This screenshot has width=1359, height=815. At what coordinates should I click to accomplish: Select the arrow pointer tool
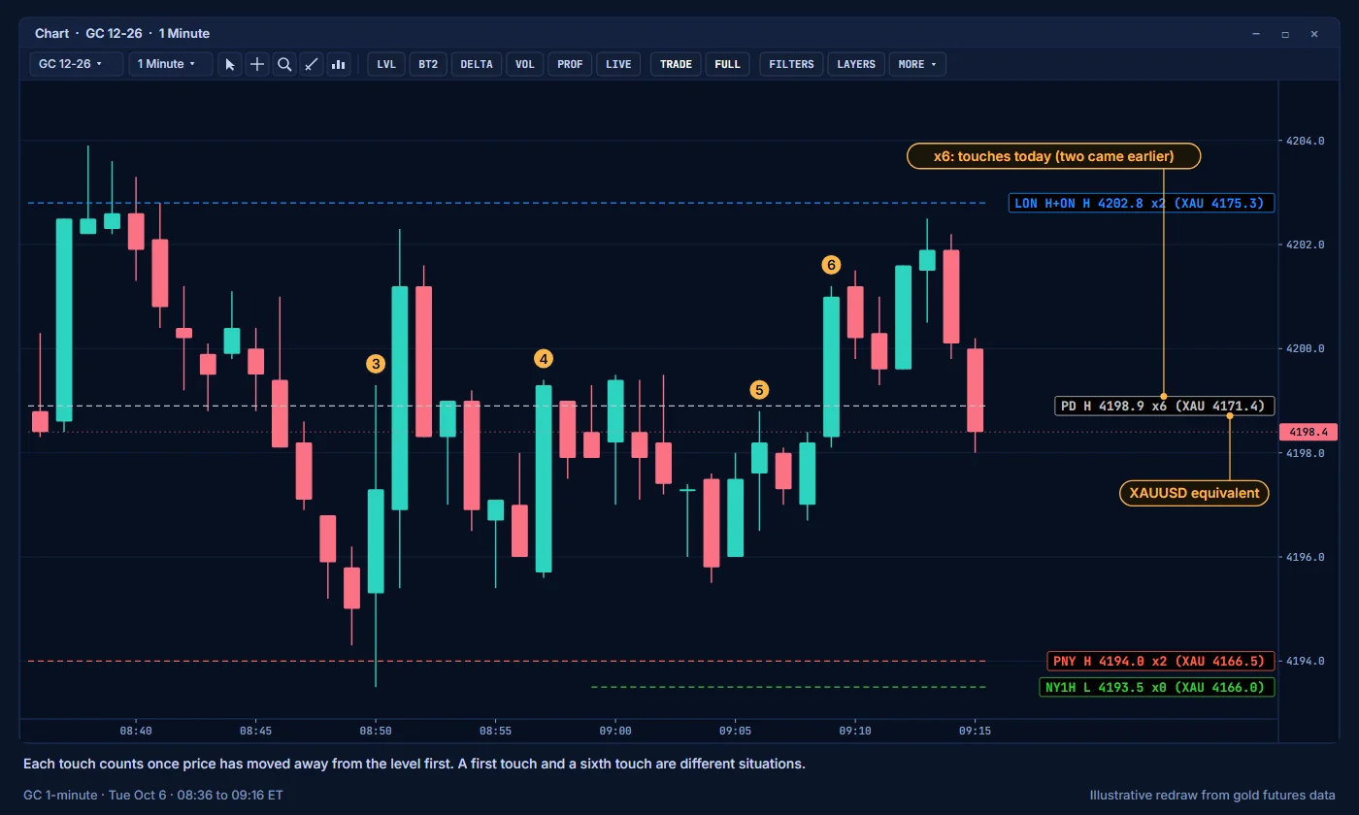click(230, 64)
